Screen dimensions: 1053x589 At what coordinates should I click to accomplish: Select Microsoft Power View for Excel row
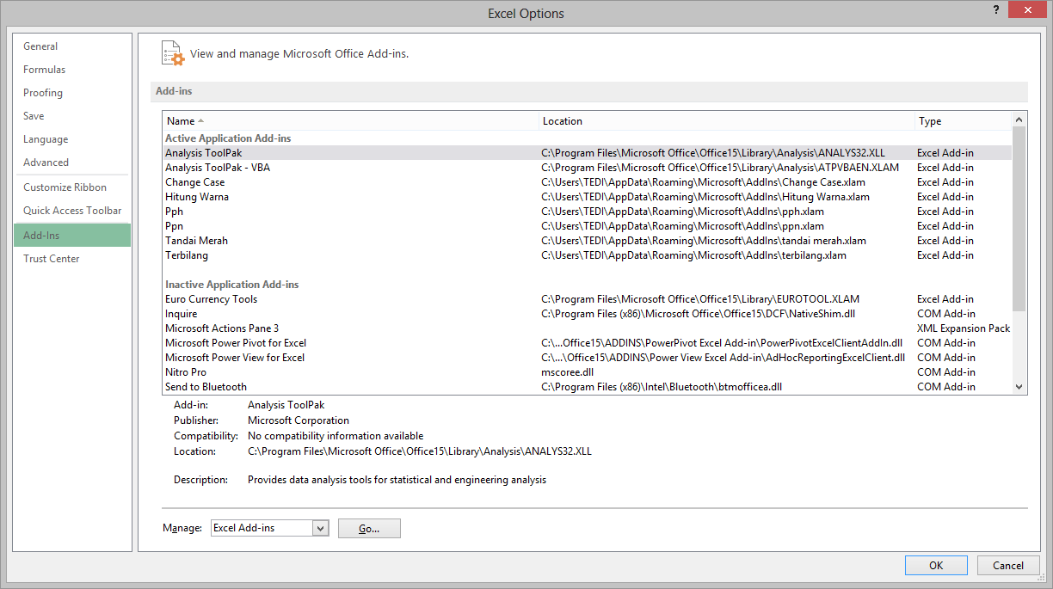[587, 358]
